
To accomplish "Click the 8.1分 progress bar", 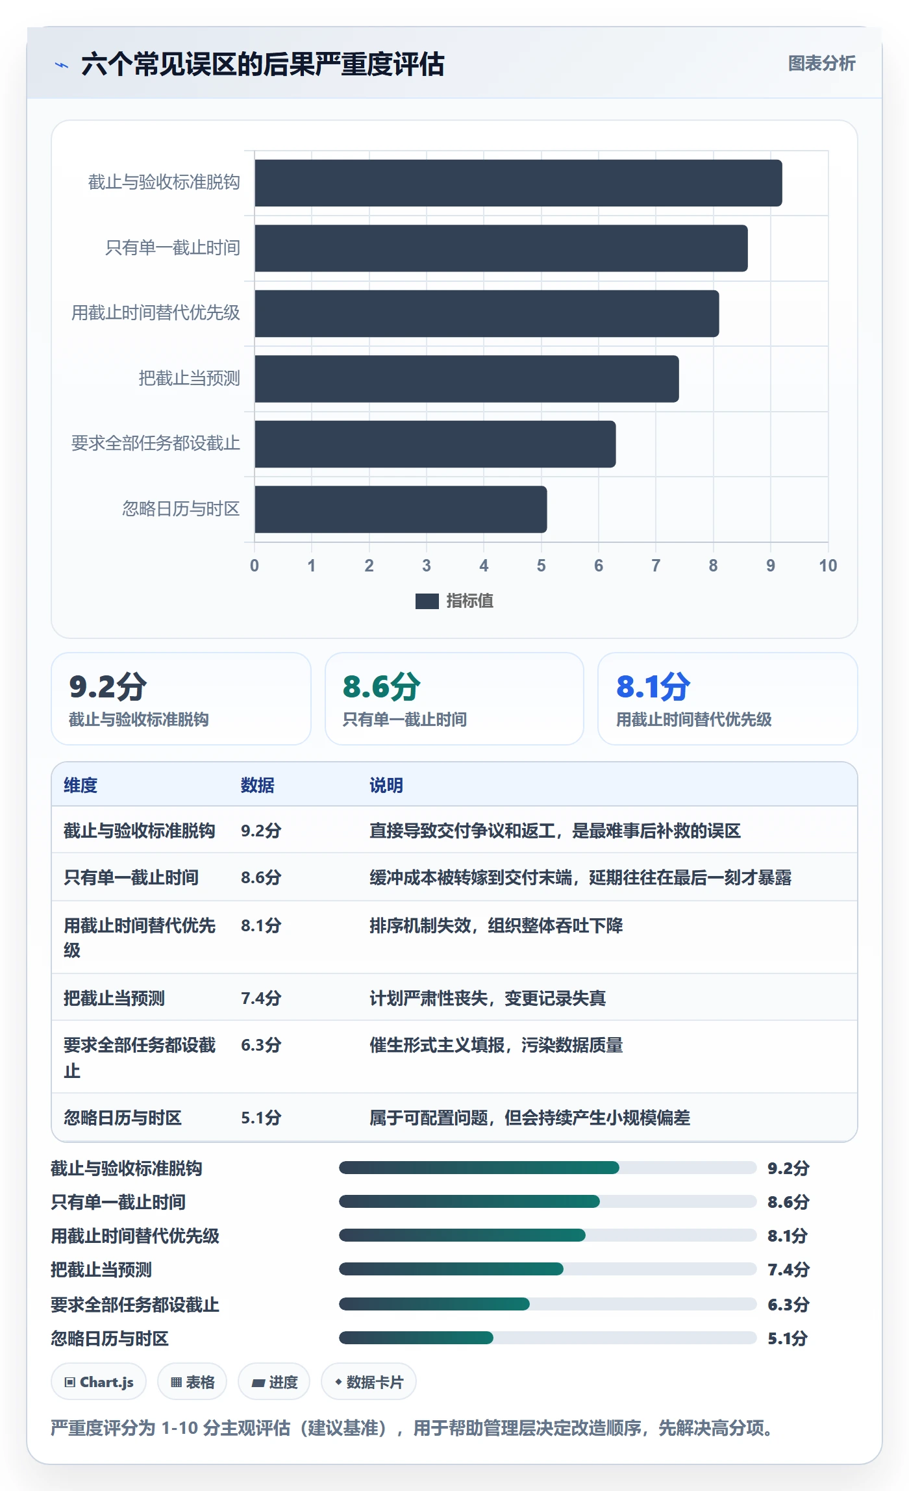I will tap(547, 1235).
